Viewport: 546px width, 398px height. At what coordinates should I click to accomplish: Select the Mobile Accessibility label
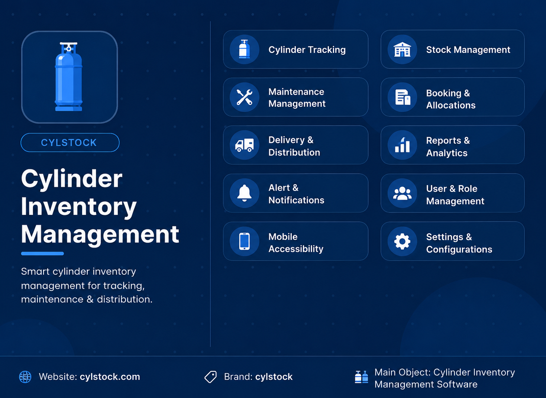coord(296,243)
